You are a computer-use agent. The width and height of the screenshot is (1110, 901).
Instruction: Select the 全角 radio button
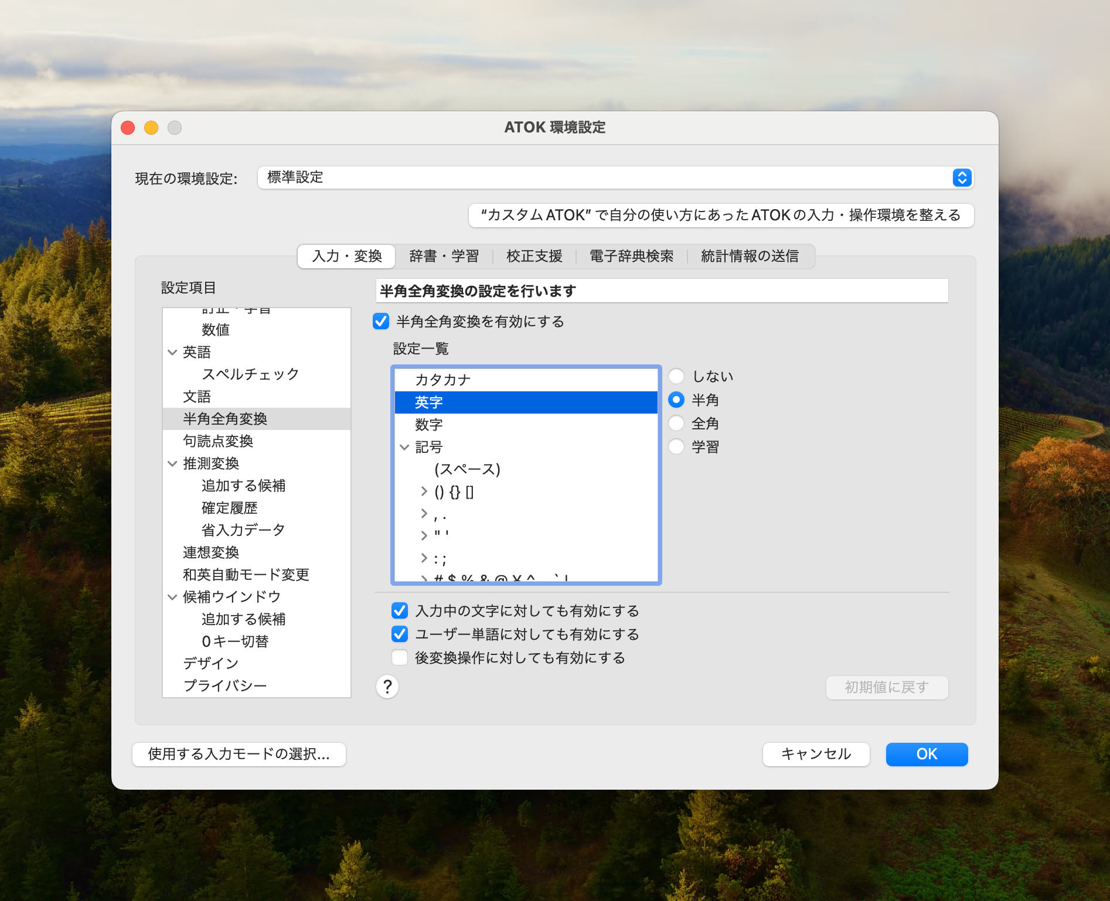(x=676, y=424)
